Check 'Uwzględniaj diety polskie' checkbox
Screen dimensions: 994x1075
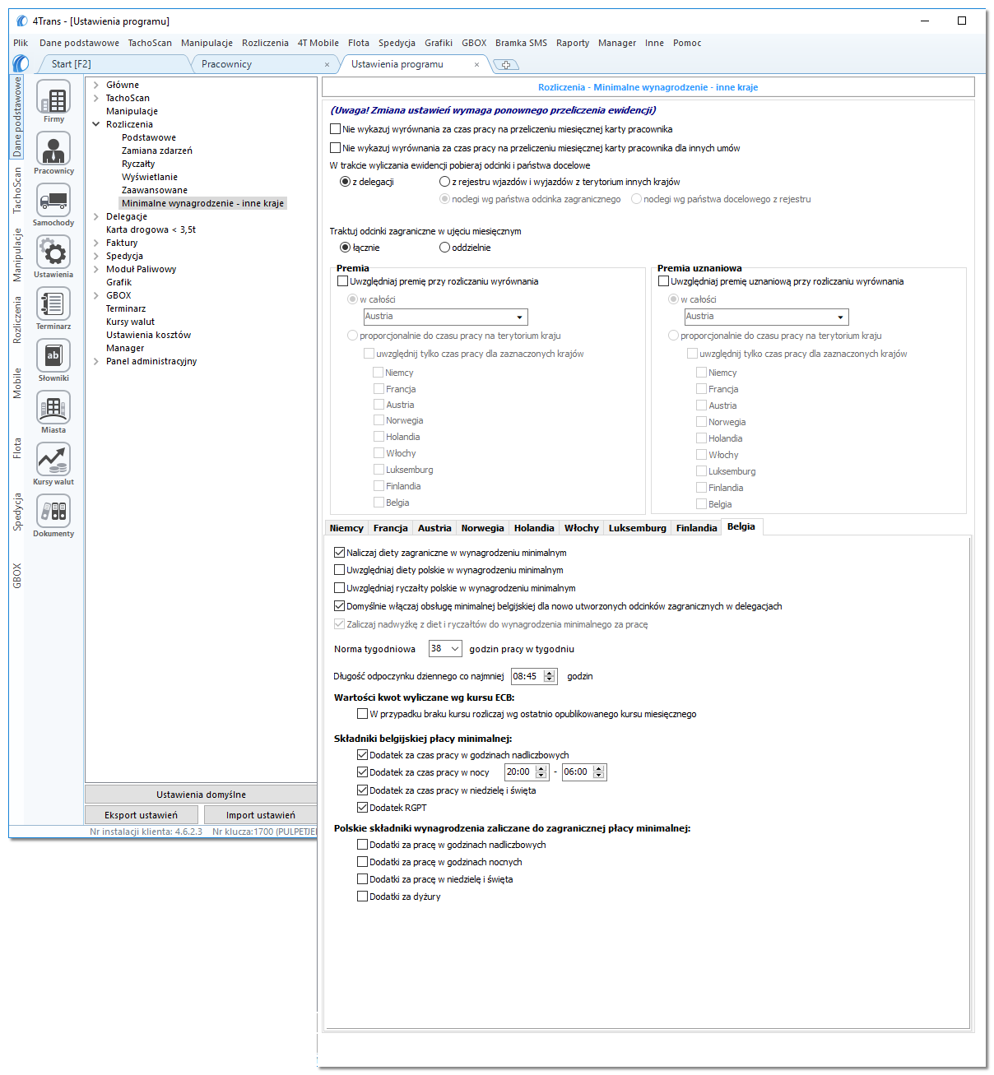pos(340,570)
